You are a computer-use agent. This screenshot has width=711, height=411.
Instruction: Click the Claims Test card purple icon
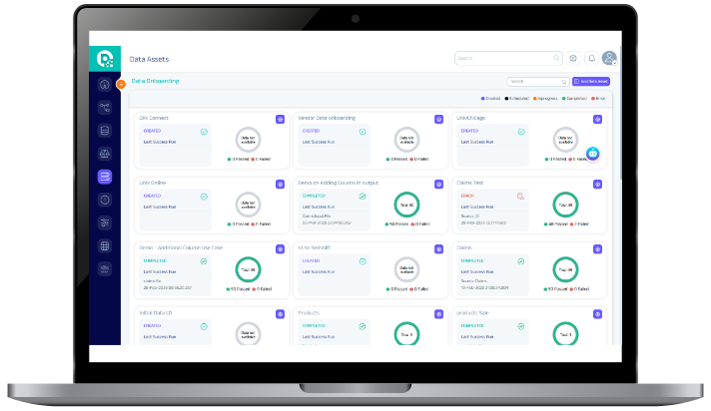[597, 184]
